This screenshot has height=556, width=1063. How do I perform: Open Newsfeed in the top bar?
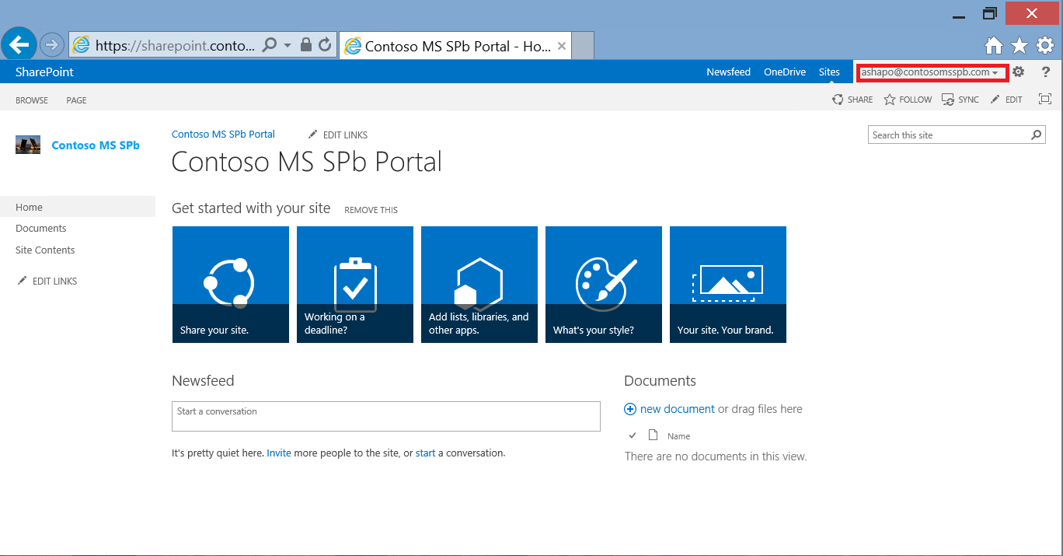click(x=728, y=72)
